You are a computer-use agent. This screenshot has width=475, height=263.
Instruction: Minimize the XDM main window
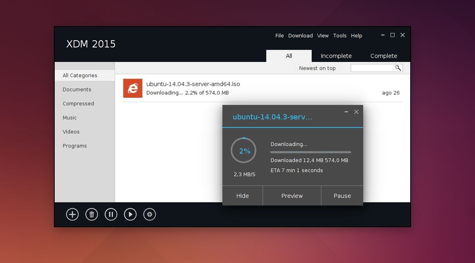coord(383,35)
